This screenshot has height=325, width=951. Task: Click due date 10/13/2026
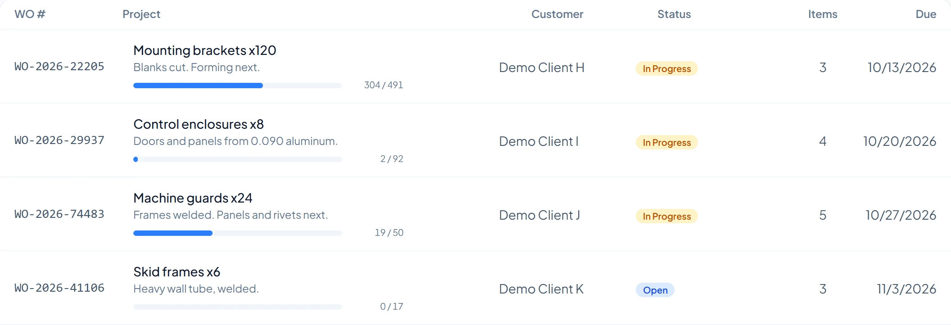pyautogui.click(x=902, y=68)
